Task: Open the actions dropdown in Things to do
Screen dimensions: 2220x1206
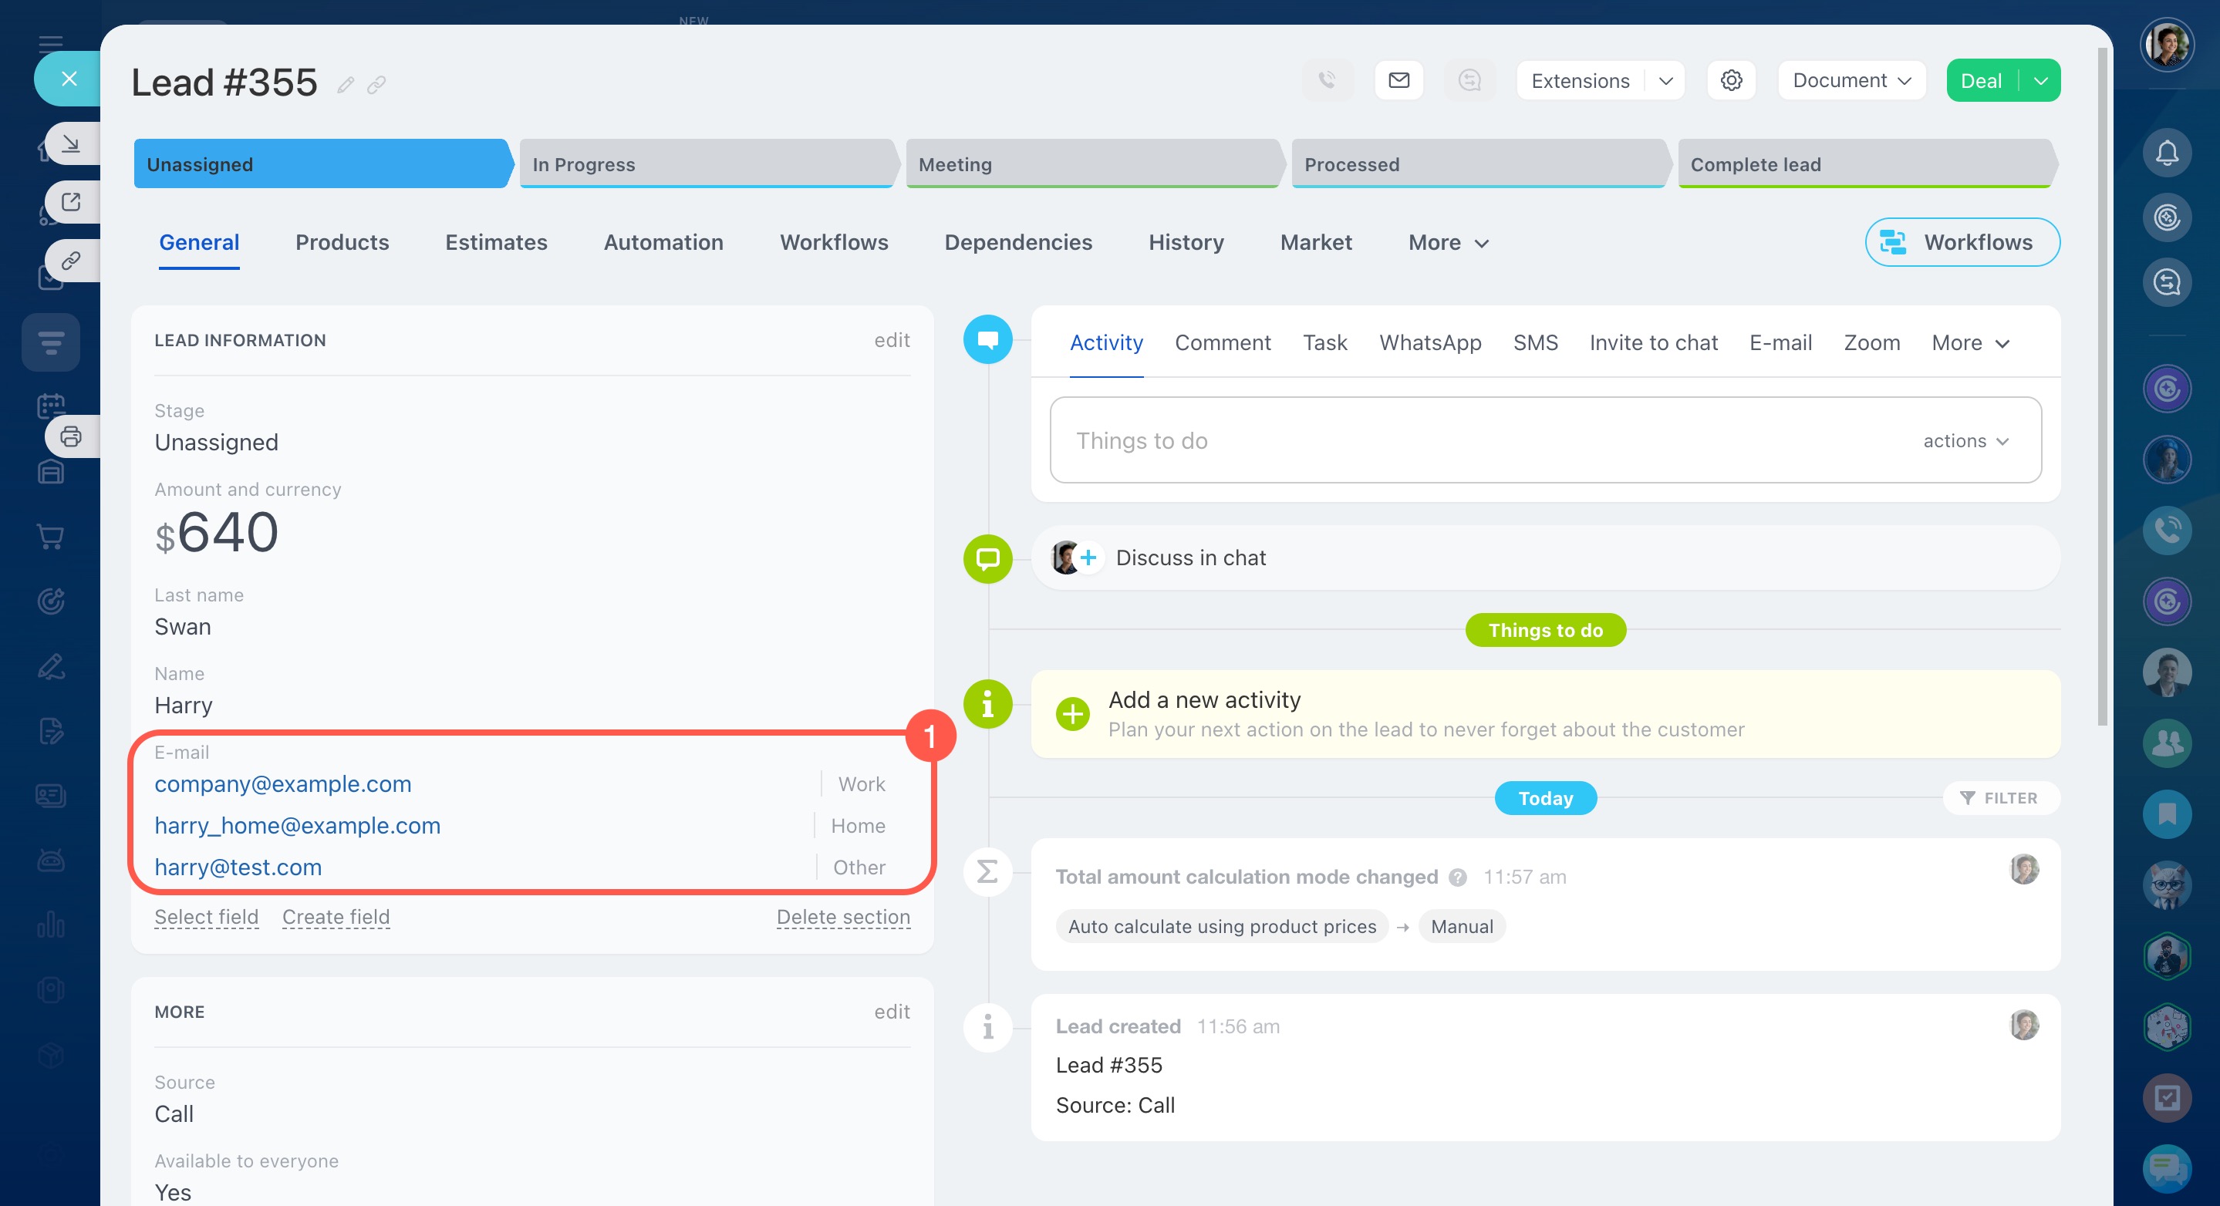Action: click(1965, 440)
